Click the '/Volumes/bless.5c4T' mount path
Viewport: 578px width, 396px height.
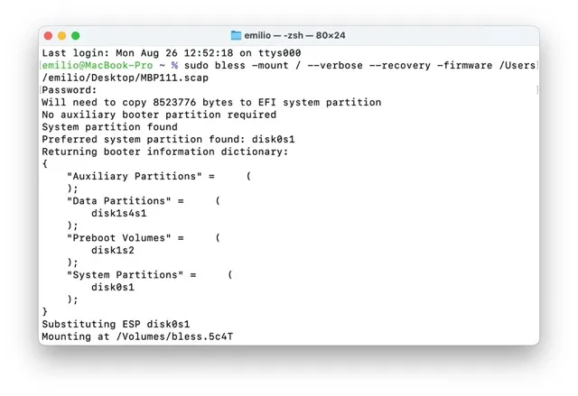click(x=174, y=336)
